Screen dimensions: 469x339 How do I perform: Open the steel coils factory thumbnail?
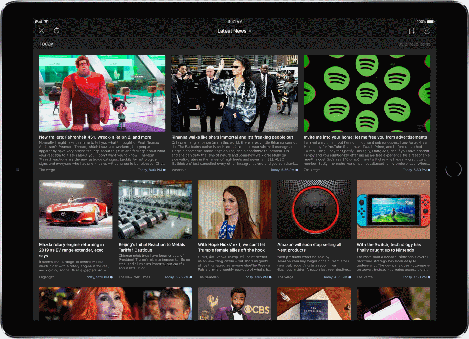[x=155, y=209]
